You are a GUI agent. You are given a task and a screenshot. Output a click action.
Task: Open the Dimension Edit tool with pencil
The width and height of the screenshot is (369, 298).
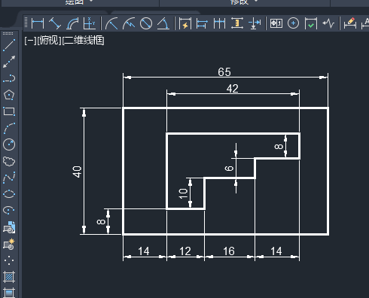coord(350,23)
